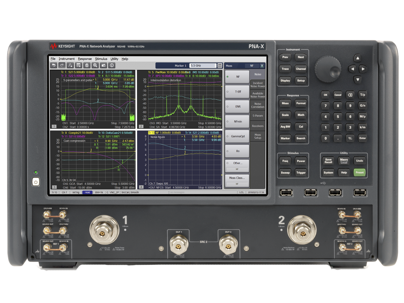Select the T-Eff measurement radio button
This screenshot has width=404, height=303.
pyautogui.click(x=237, y=92)
